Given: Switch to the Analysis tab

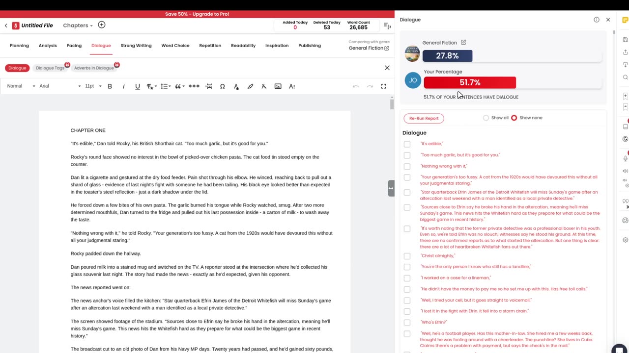Looking at the screenshot, I should pyautogui.click(x=48, y=46).
